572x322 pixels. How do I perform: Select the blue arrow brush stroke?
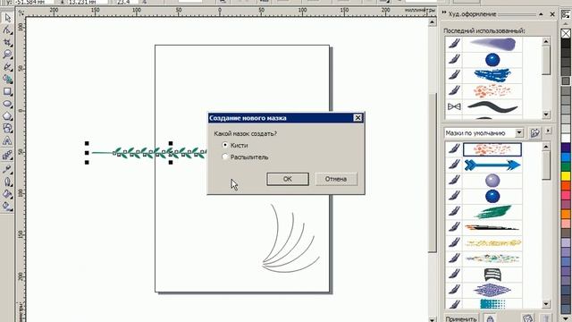[x=492, y=165]
